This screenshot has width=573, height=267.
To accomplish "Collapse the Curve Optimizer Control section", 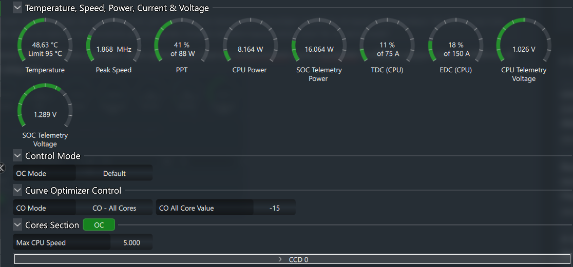I will [17, 191].
